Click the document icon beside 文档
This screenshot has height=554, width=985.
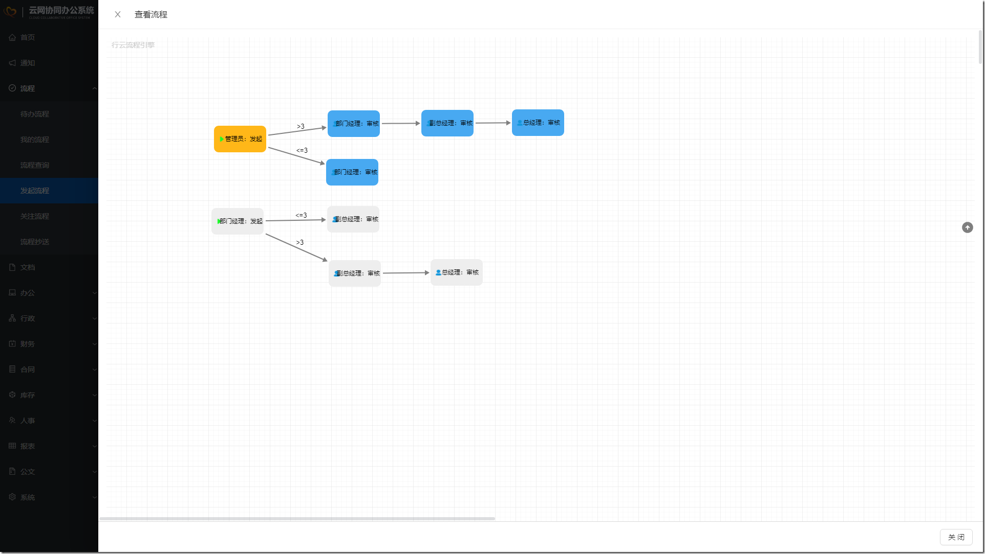pos(12,267)
